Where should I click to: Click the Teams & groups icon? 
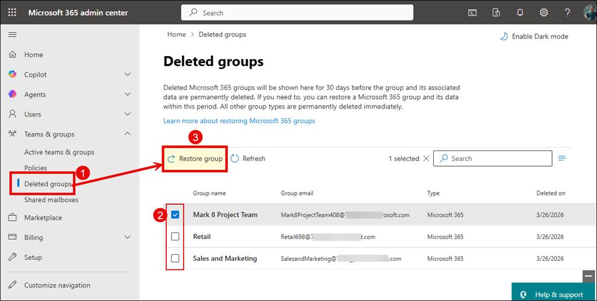[x=13, y=134]
